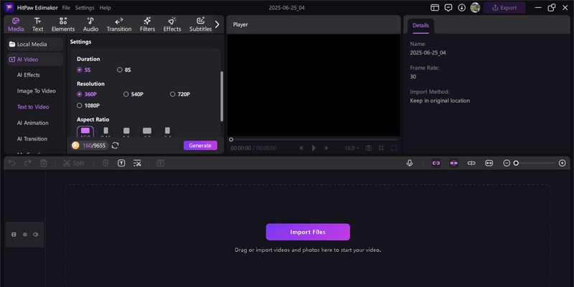The height and width of the screenshot is (287, 574).
Task: Click the layout switch icon
Action: pyautogui.click(x=435, y=8)
